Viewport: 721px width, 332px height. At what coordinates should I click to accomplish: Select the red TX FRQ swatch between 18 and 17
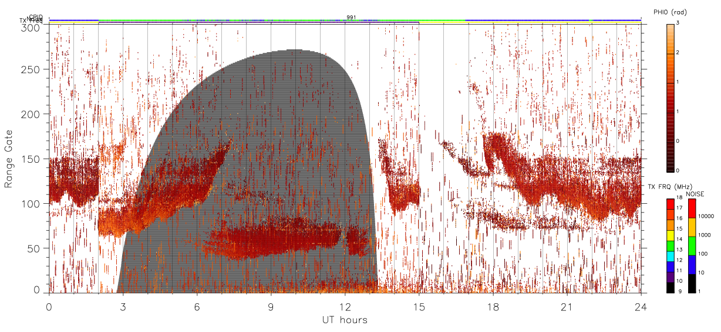point(671,203)
